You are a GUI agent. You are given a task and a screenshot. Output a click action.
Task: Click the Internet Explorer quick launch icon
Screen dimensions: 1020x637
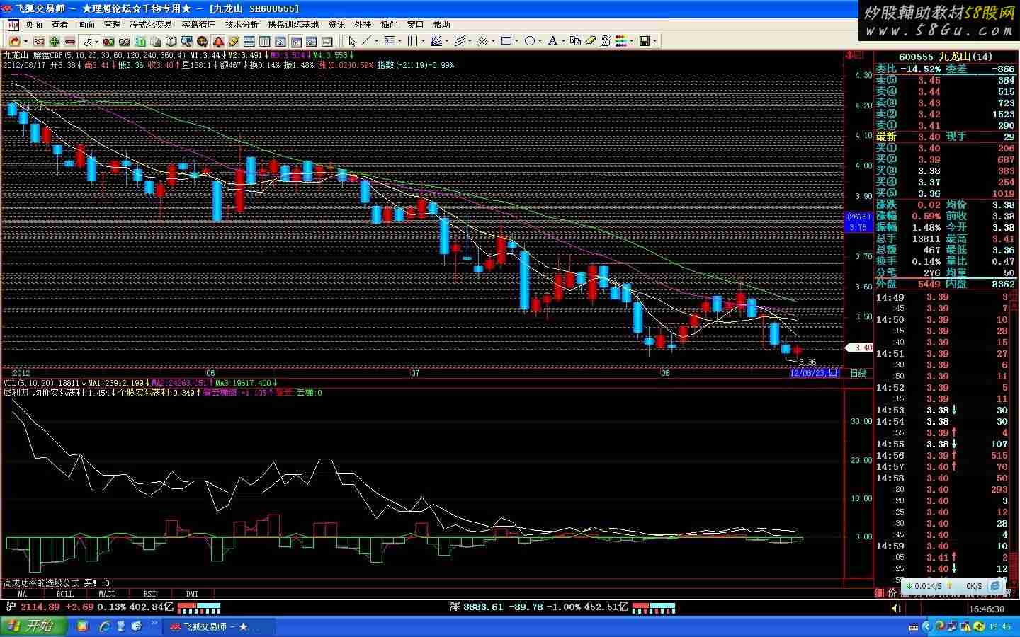tap(105, 626)
